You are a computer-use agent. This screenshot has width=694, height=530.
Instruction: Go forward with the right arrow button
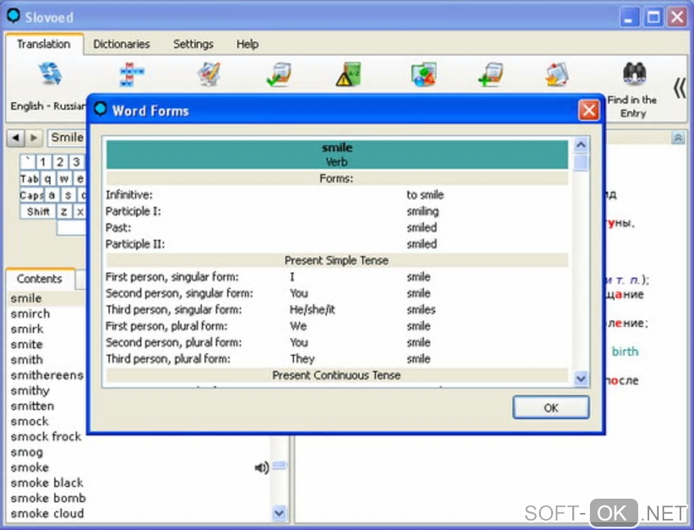33,138
